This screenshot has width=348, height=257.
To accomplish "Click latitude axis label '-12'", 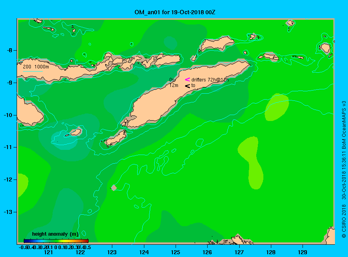I will [8, 180].
